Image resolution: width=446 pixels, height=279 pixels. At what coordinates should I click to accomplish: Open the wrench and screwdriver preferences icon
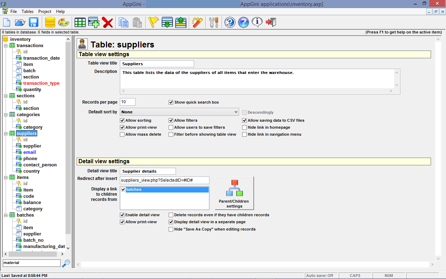pyautogui.click(x=214, y=23)
